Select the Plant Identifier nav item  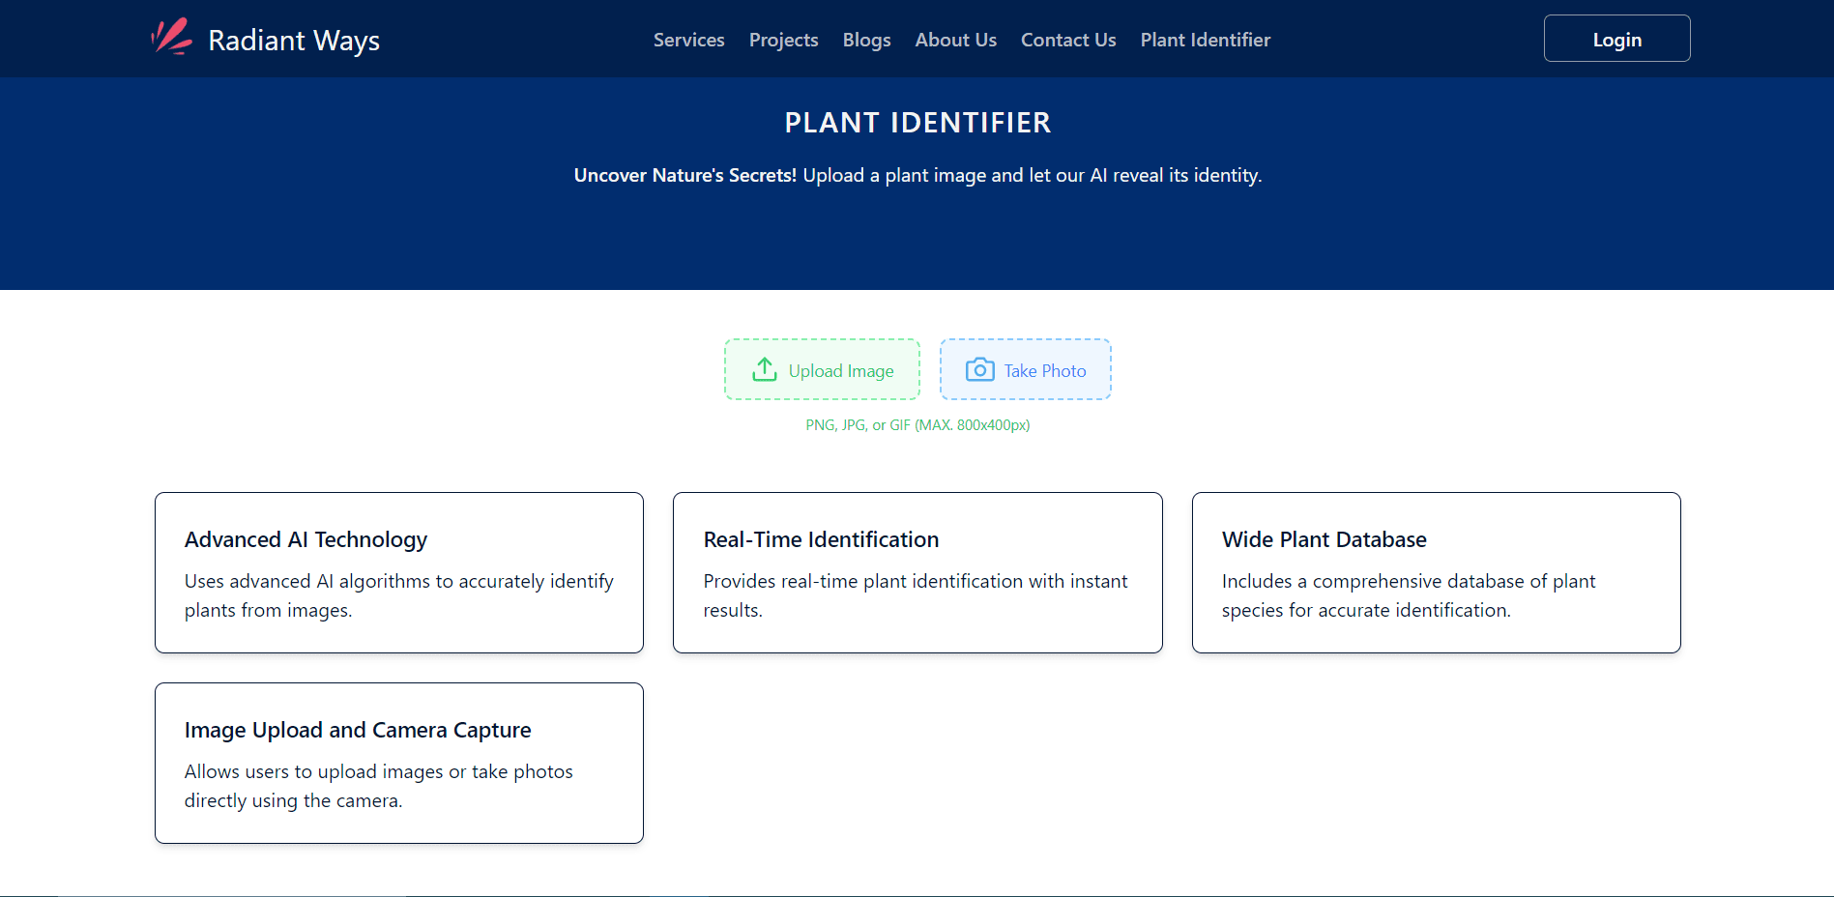coord(1205,40)
